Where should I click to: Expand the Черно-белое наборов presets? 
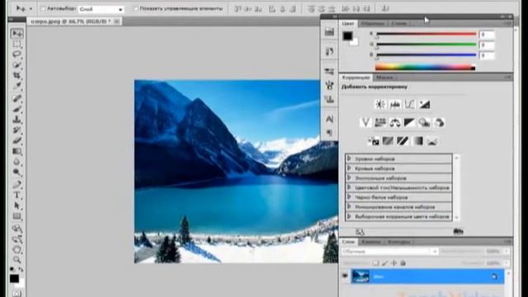[349, 197]
